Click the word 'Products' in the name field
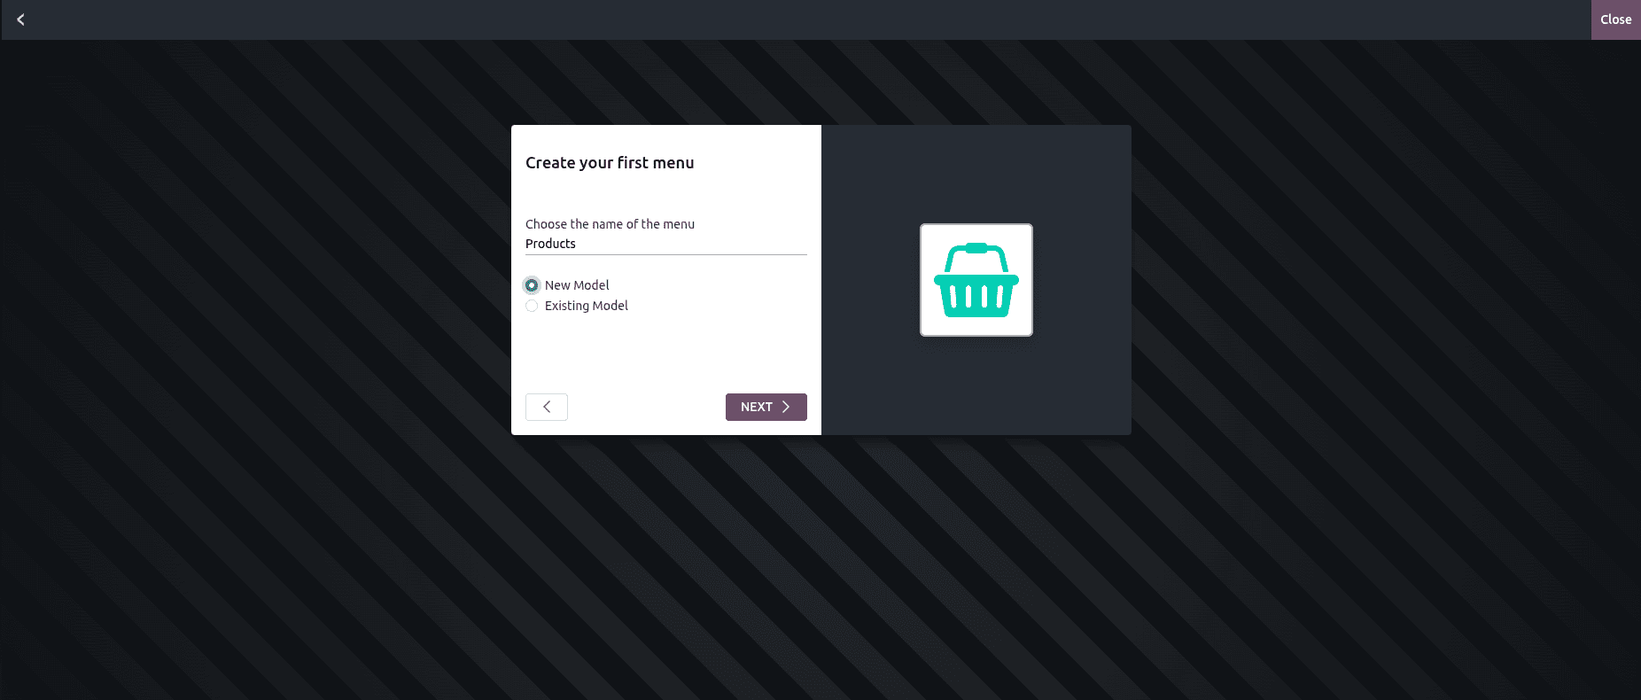 [550, 244]
